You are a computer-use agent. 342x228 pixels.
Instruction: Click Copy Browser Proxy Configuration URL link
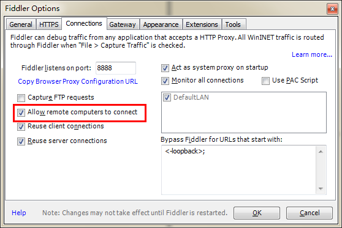78,81
